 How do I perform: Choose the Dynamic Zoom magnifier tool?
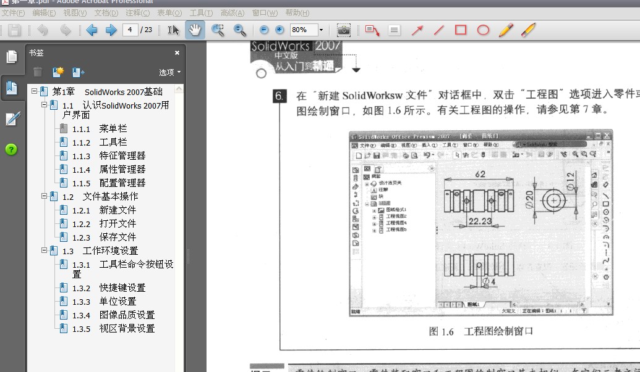239,30
